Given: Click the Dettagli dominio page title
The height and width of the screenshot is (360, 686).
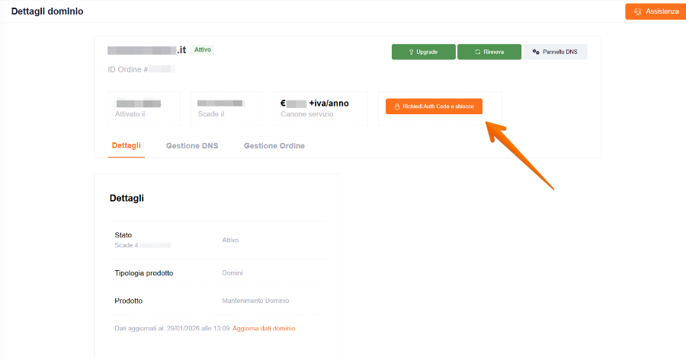Looking at the screenshot, I should [47, 11].
